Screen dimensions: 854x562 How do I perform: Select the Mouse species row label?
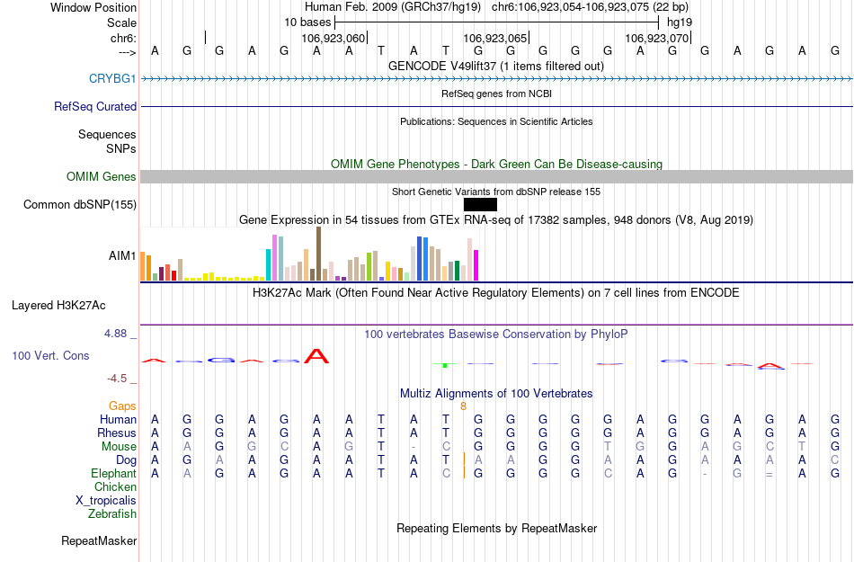(x=119, y=447)
